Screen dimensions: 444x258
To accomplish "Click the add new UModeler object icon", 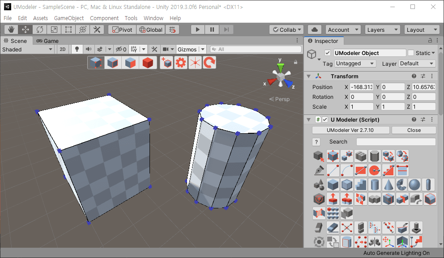I will (166, 63).
